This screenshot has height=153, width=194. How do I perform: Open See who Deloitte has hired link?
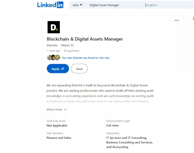click(x=86, y=58)
